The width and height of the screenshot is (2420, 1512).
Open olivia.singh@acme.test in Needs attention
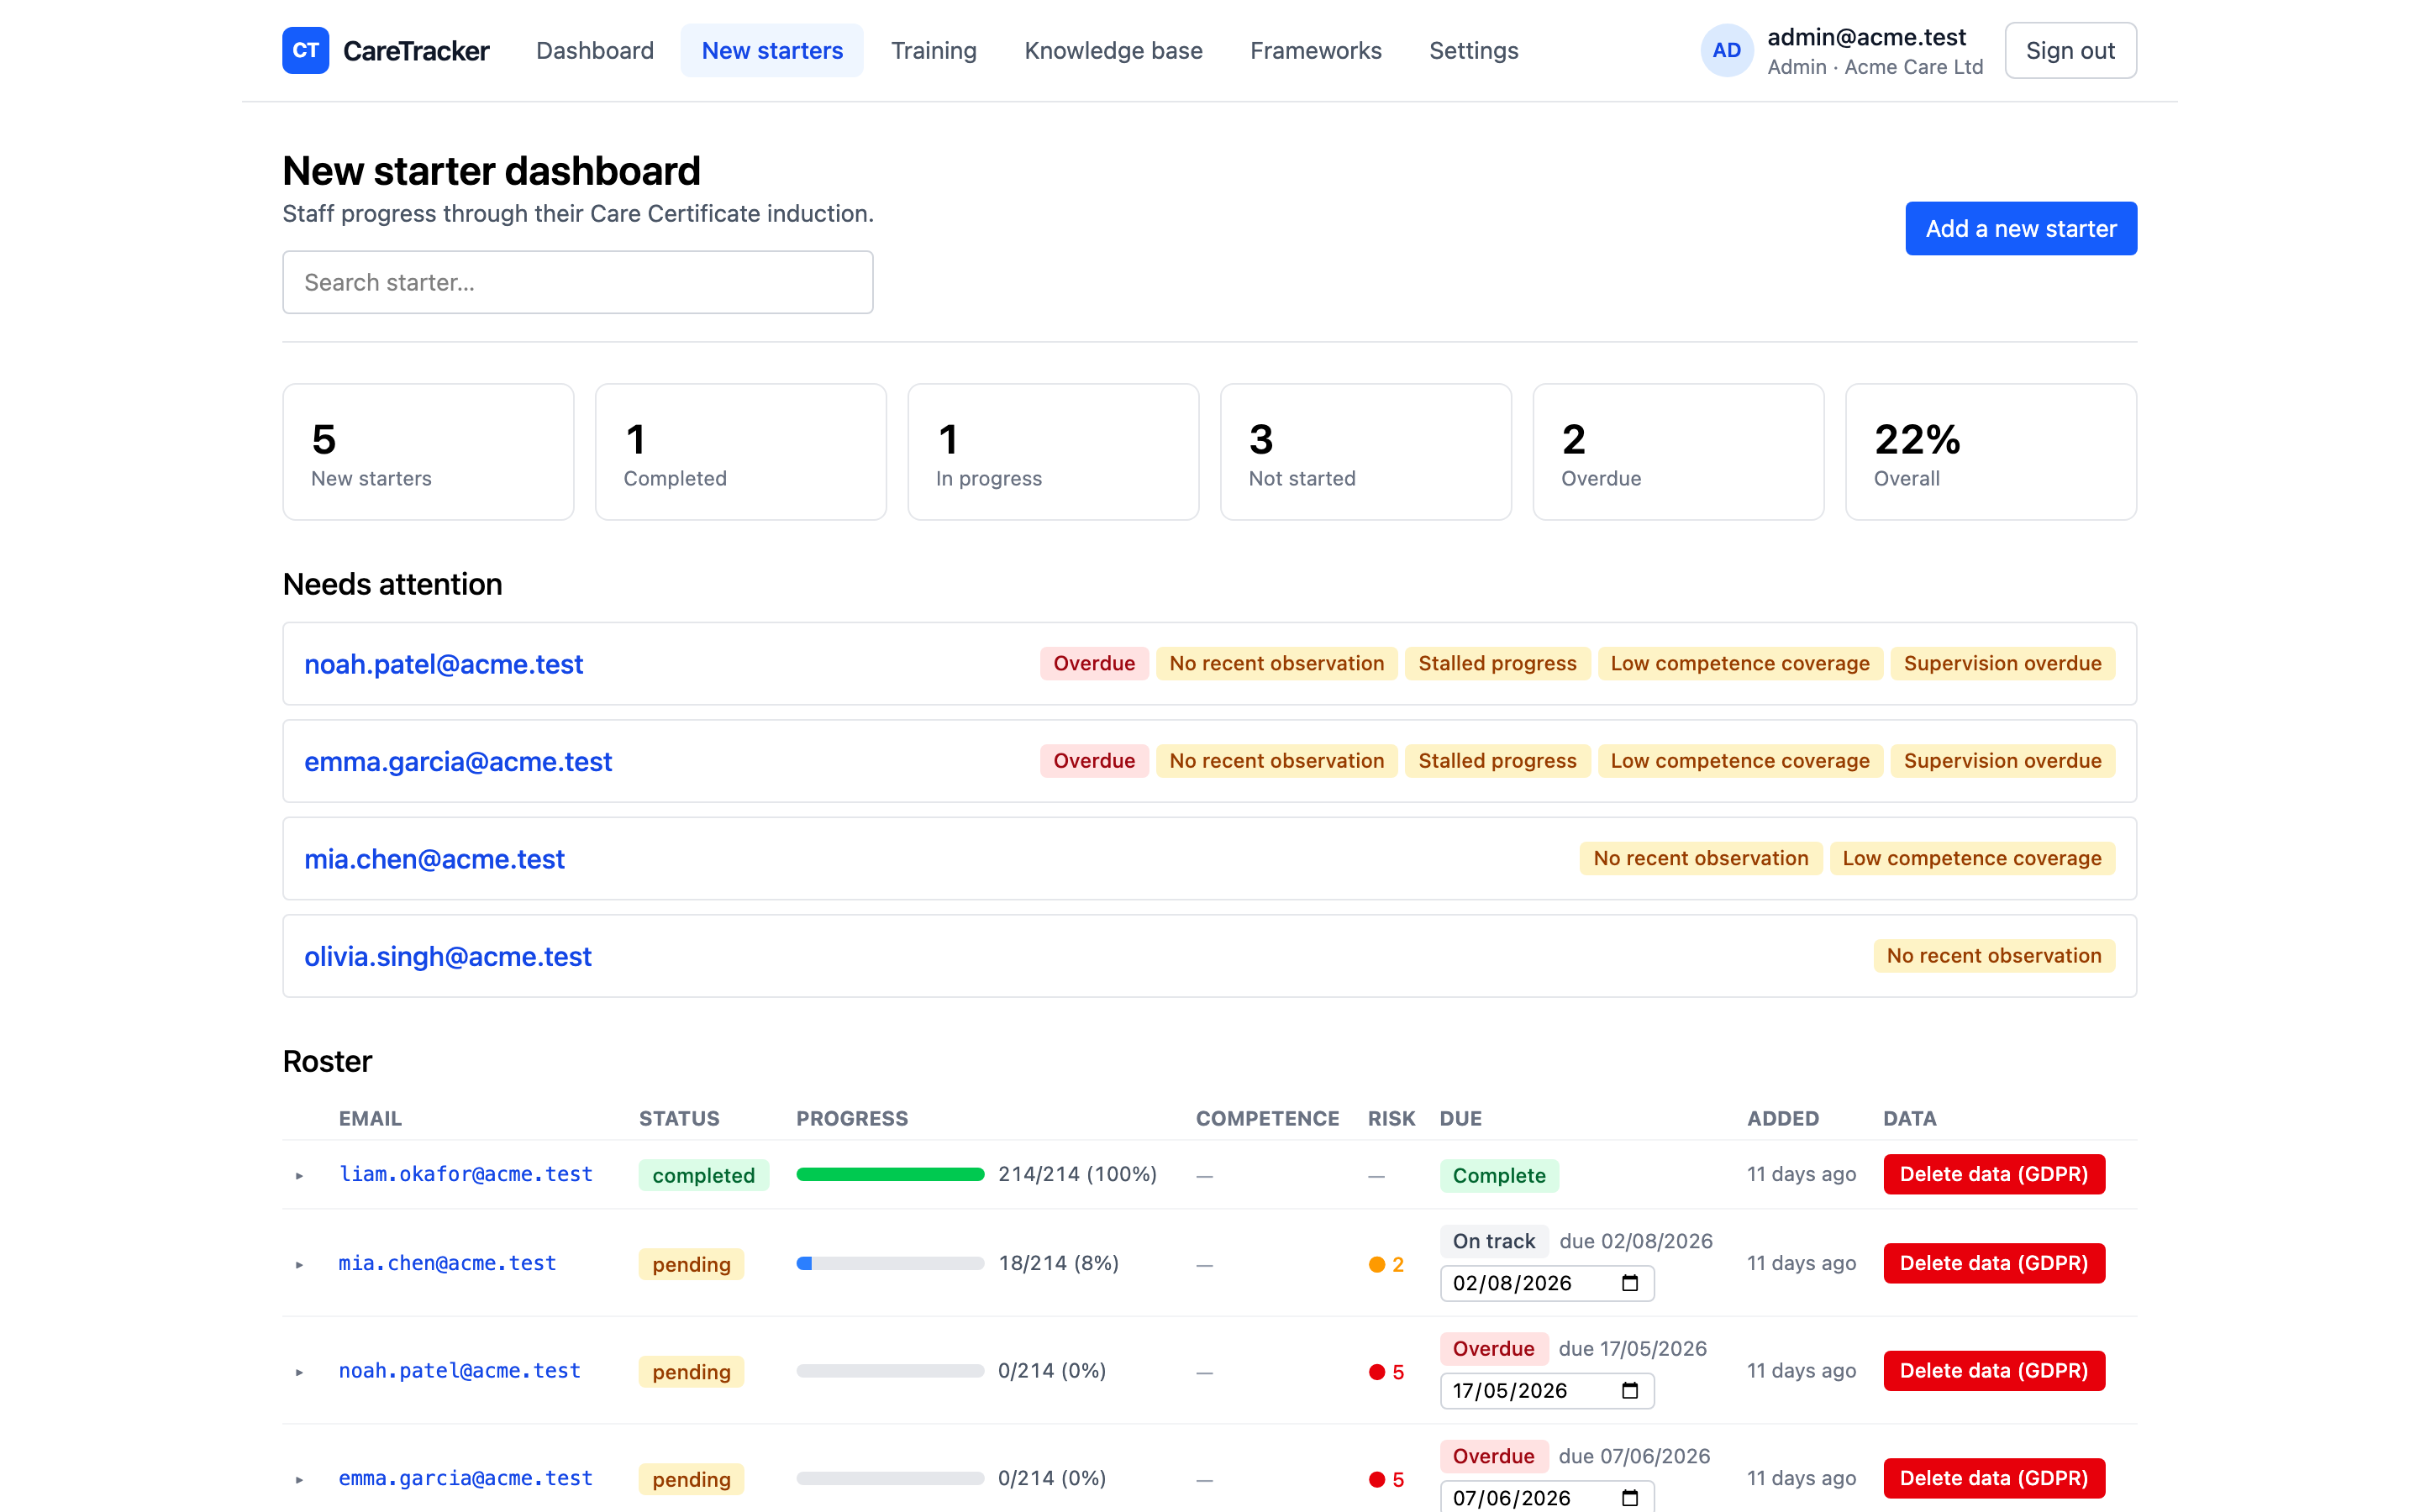pyautogui.click(x=448, y=956)
